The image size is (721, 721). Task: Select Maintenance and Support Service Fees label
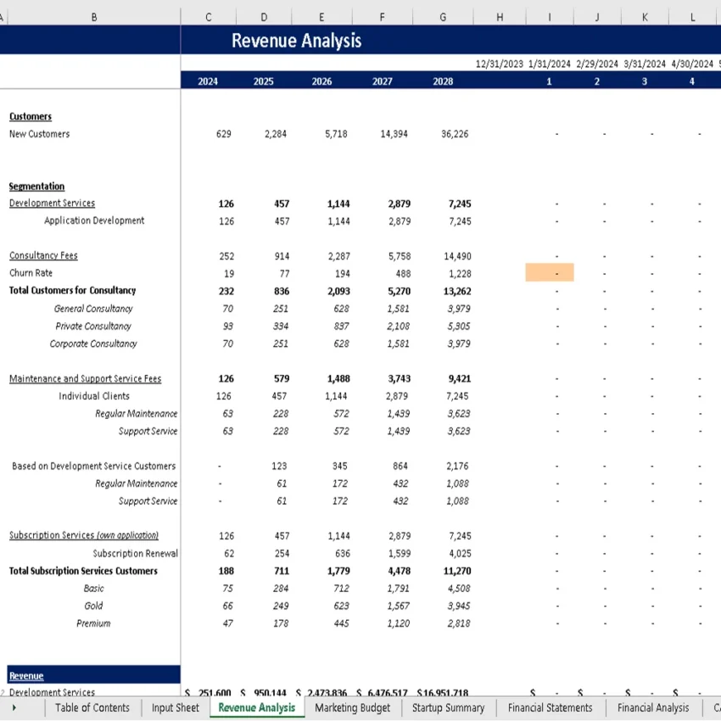click(86, 378)
